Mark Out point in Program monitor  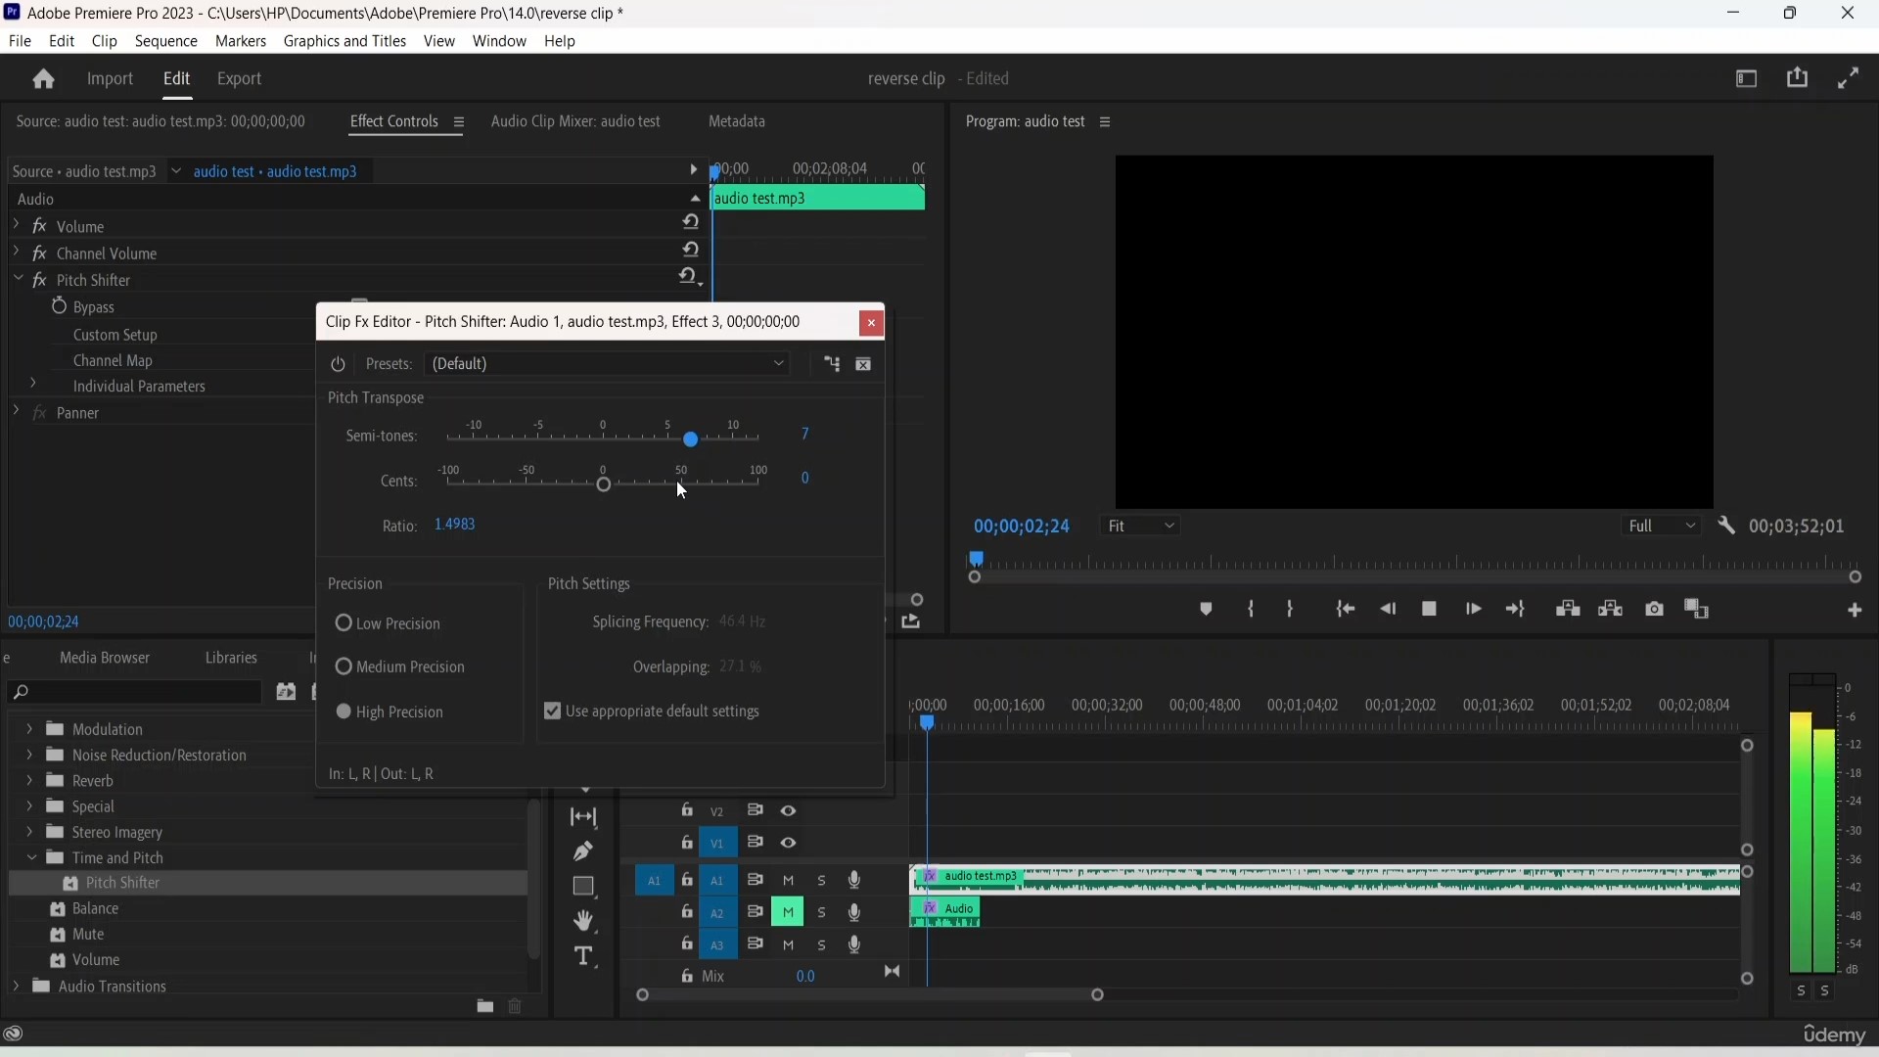pyautogui.click(x=1292, y=611)
